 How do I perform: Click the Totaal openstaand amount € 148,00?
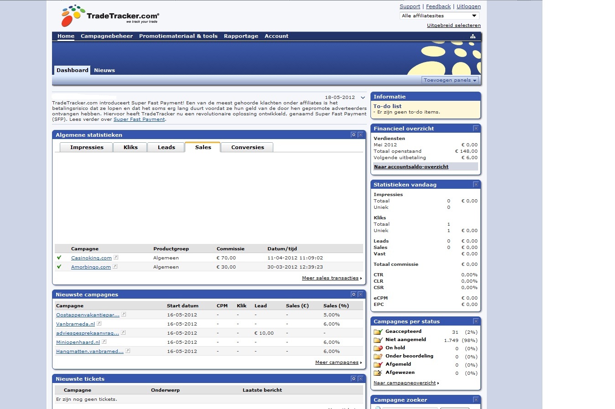(466, 151)
